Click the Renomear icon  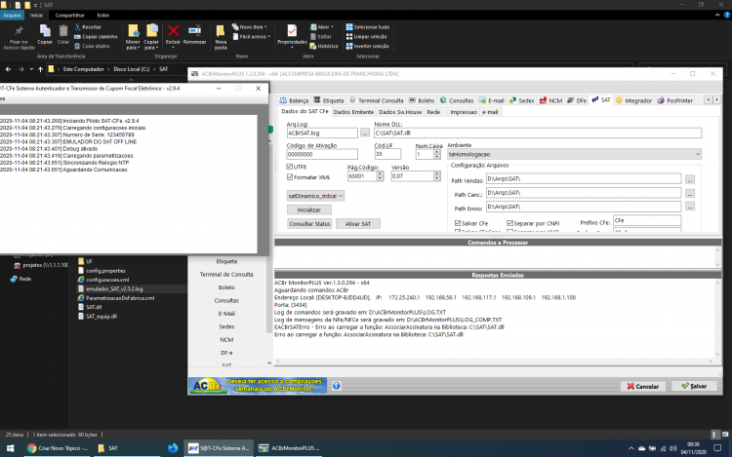tap(194, 31)
